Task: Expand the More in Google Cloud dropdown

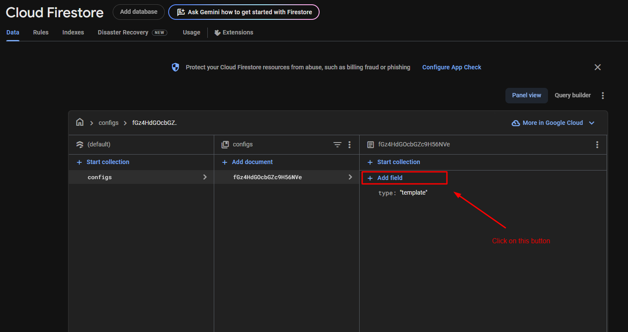Action: pyautogui.click(x=591, y=123)
